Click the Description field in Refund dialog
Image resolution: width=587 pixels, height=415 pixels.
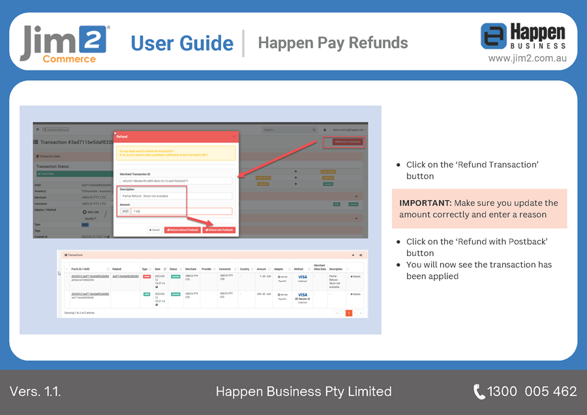click(176, 196)
